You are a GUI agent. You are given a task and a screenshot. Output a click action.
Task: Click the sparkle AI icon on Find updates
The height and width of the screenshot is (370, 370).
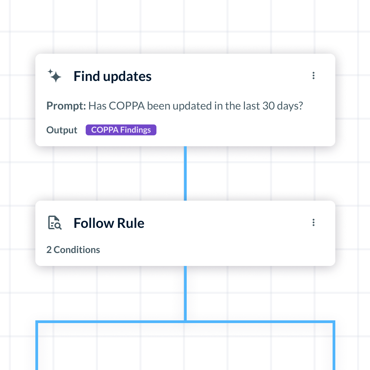pyautogui.click(x=54, y=75)
